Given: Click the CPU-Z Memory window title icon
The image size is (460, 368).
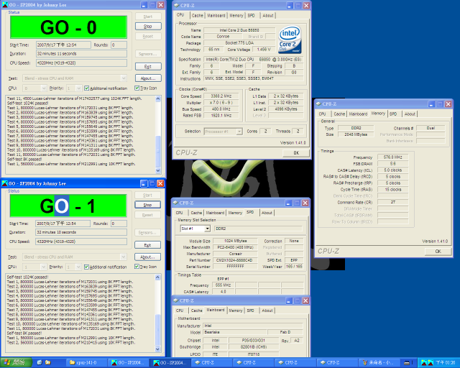Looking at the screenshot, I should [x=318, y=104].
